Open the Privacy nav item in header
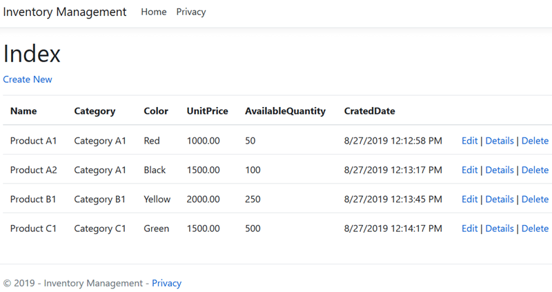 [x=191, y=12]
